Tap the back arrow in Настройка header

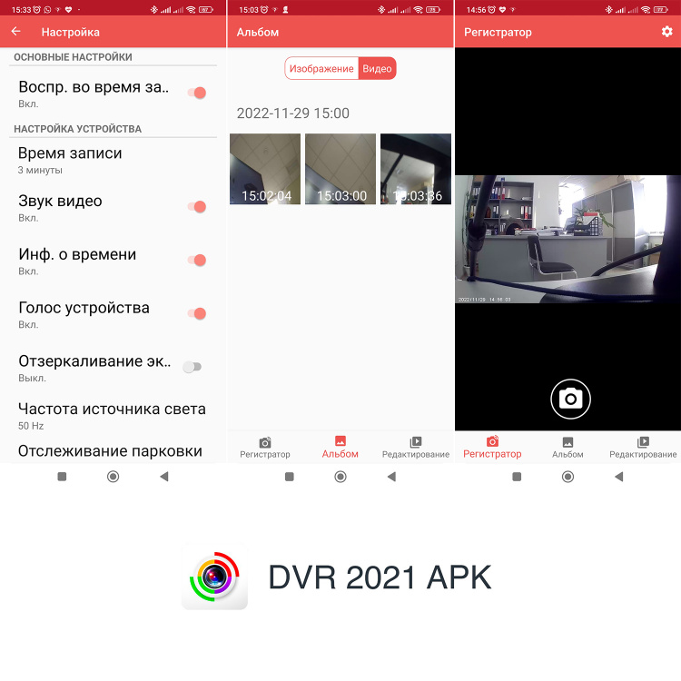[x=15, y=32]
